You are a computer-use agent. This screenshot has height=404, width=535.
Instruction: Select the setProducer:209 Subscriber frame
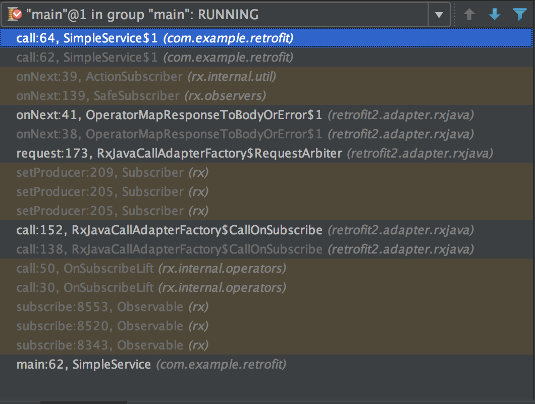tap(101, 172)
